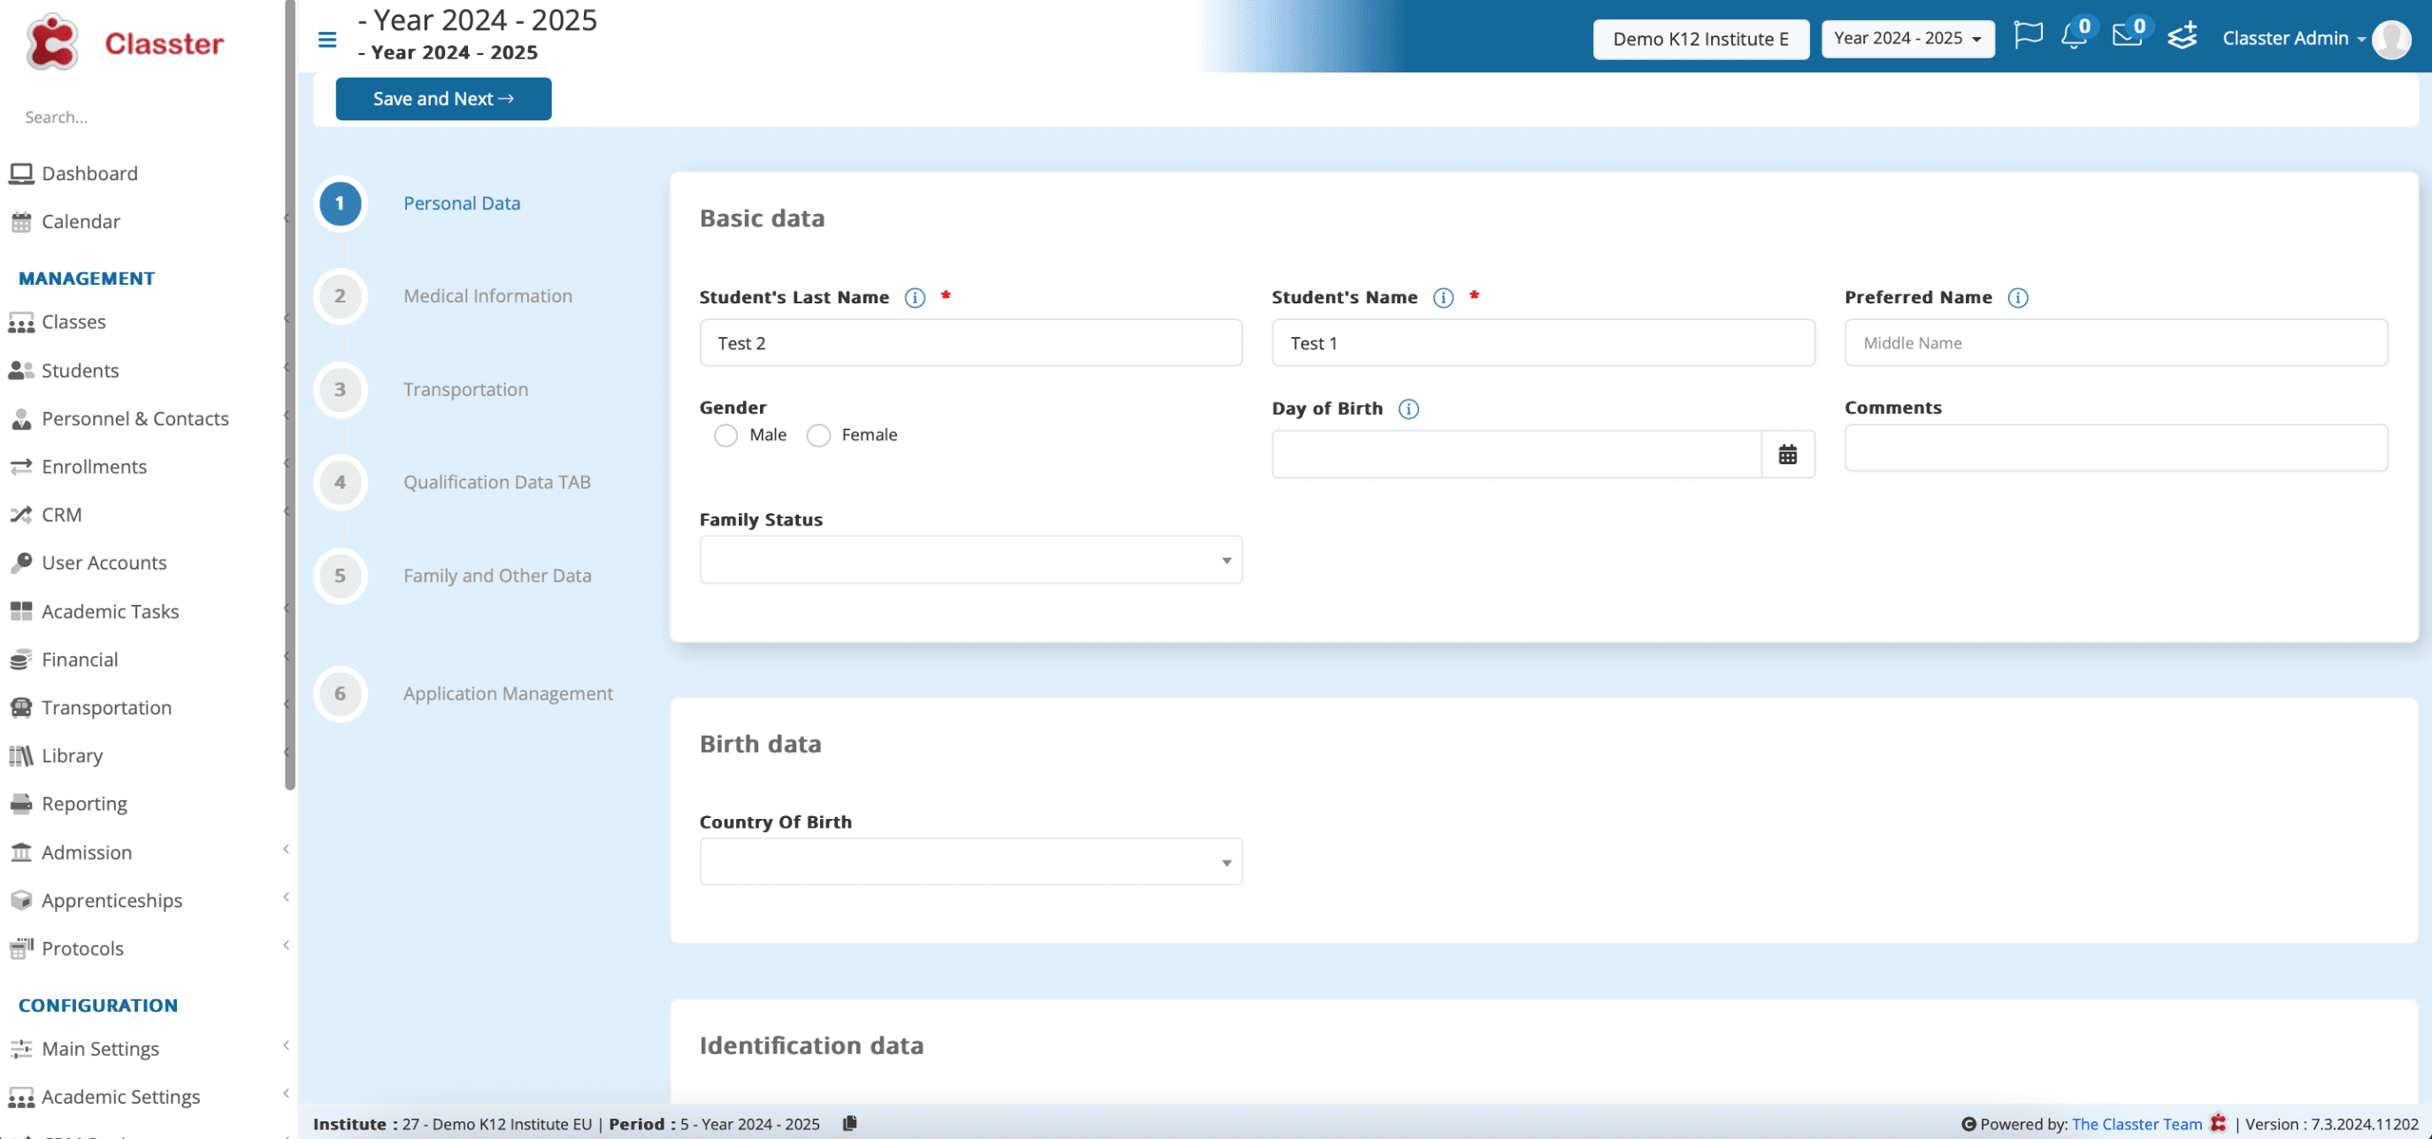Click the Transportation bus icon in sidebar
Viewport: 2432px width, 1139px height.
[20, 707]
